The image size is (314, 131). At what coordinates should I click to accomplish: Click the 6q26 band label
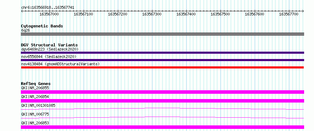[x=26, y=31]
